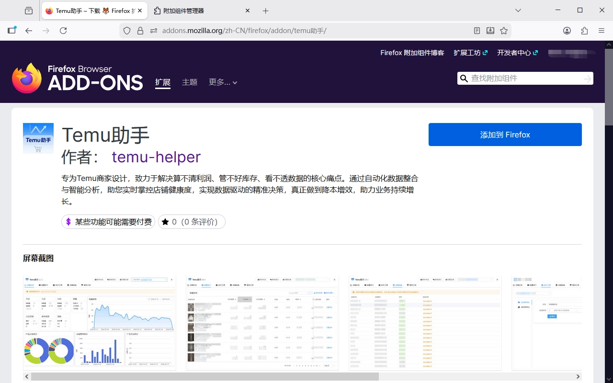
Task: Select the 主题 navigation tab
Action: point(190,82)
